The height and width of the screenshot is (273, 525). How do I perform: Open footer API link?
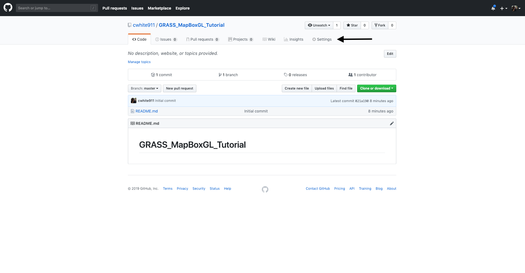coord(352,189)
